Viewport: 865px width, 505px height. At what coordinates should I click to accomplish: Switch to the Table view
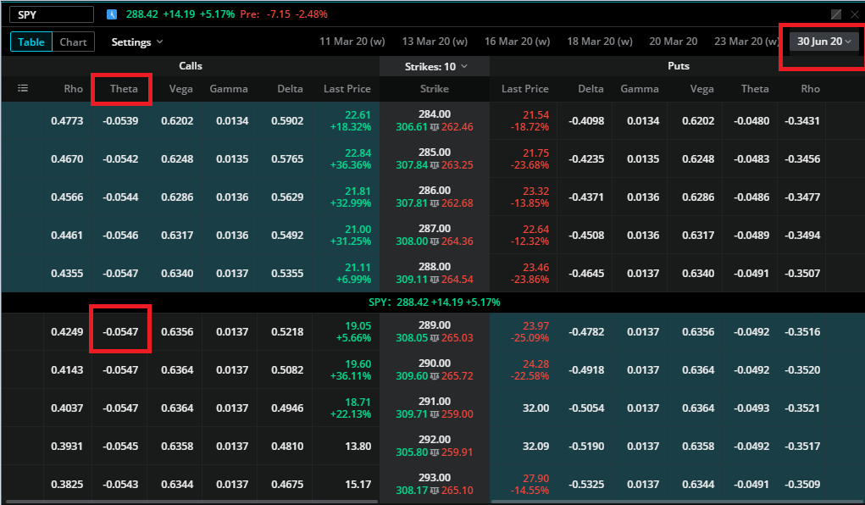tap(30, 42)
